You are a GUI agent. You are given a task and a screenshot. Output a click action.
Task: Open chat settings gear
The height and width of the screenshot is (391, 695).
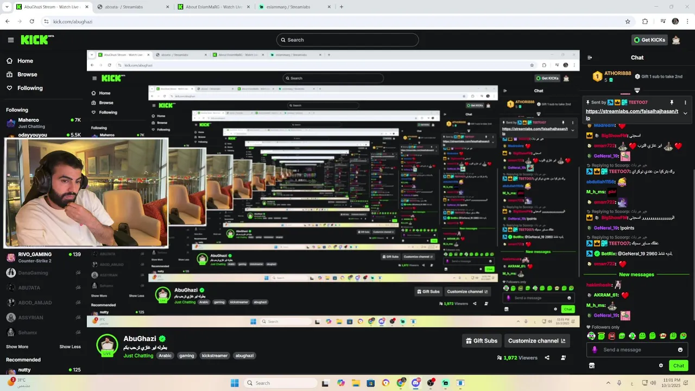point(661,365)
